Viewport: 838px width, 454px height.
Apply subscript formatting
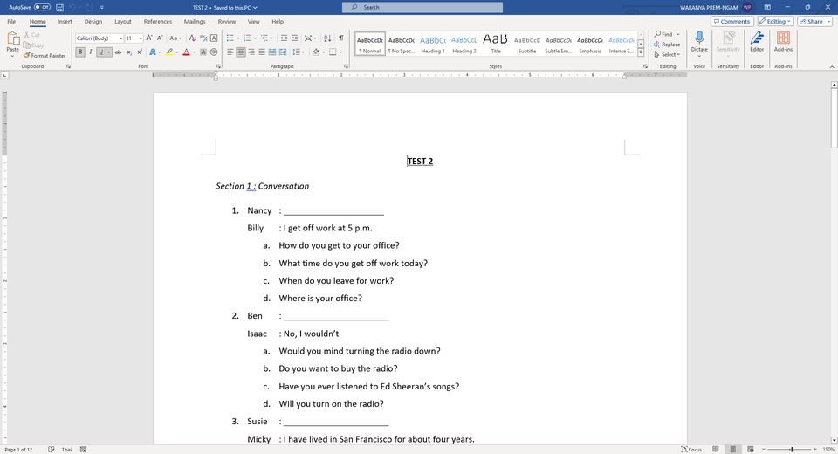pyautogui.click(x=129, y=52)
